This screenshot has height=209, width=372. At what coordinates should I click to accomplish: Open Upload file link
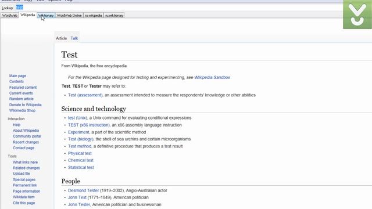coord(22,174)
